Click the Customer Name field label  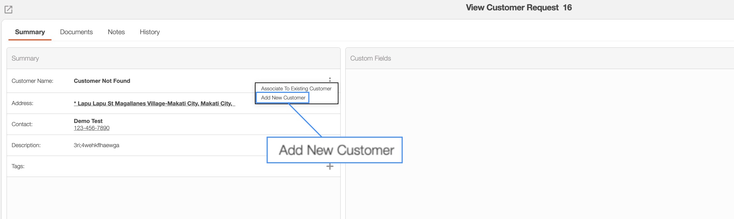point(32,81)
